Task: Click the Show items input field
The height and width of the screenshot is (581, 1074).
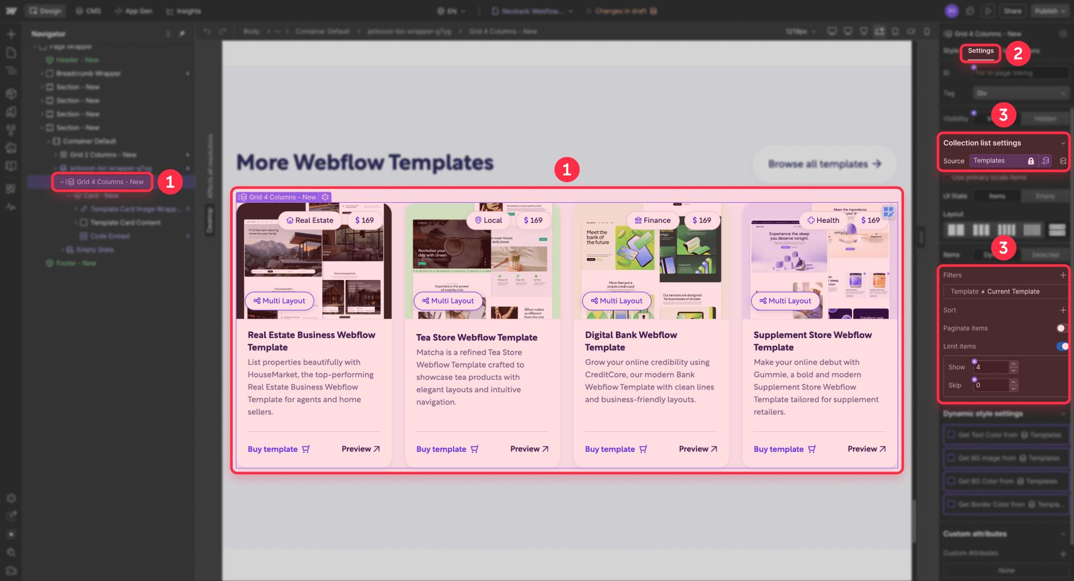Action: coord(991,368)
